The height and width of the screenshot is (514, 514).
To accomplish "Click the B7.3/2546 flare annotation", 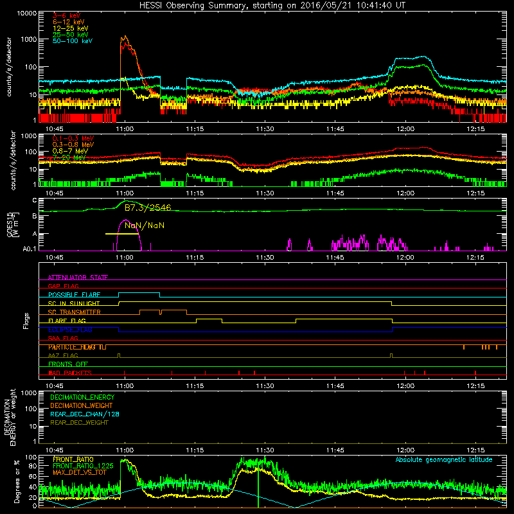I will (x=148, y=208).
